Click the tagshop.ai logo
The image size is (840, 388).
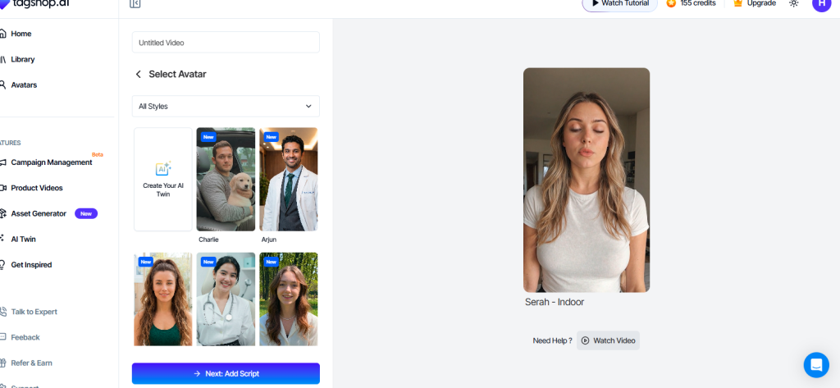click(34, 3)
